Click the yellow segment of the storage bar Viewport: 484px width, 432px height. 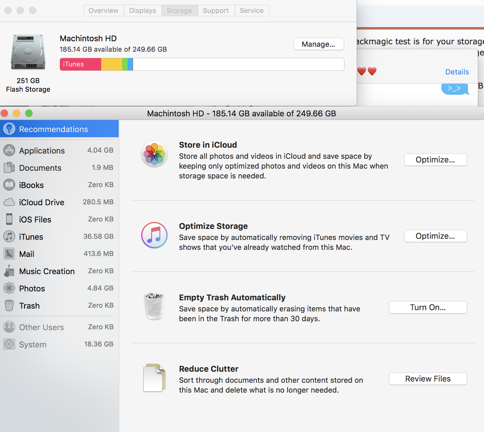tap(112, 64)
